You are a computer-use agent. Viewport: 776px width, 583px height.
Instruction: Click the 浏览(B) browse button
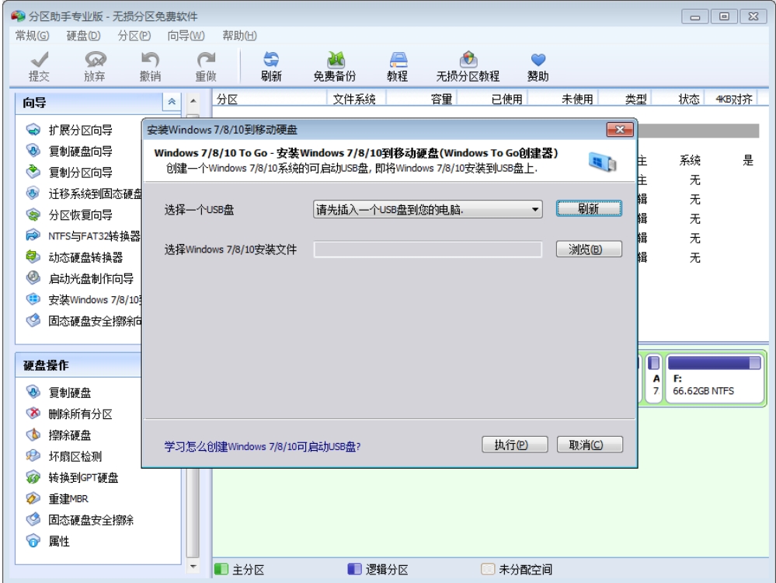click(589, 250)
